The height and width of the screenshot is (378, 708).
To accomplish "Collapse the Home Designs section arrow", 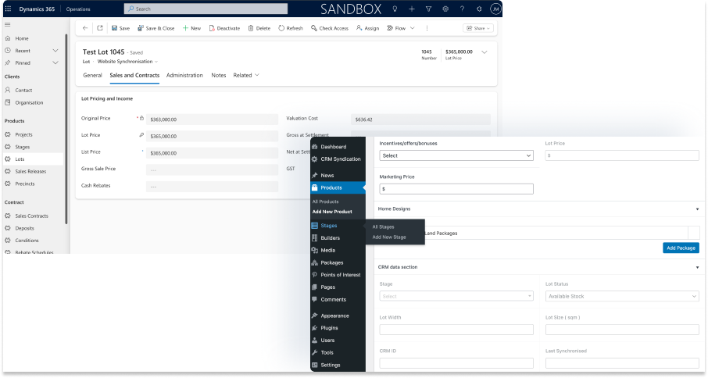I will (697, 209).
